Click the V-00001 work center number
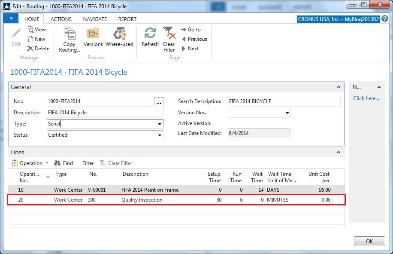 (x=97, y=190)
